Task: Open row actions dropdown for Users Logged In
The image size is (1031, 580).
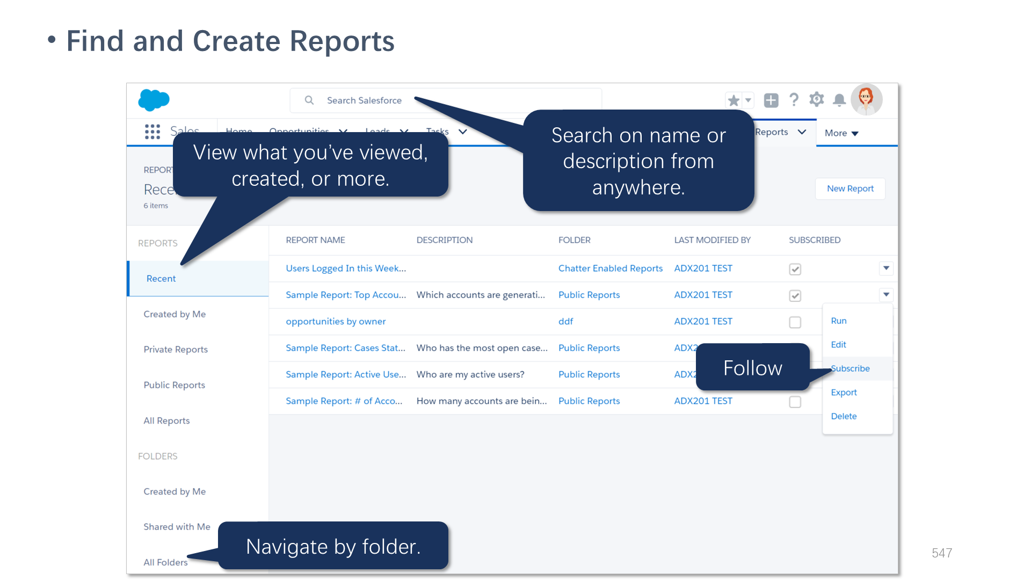Action: pos(886,268)
